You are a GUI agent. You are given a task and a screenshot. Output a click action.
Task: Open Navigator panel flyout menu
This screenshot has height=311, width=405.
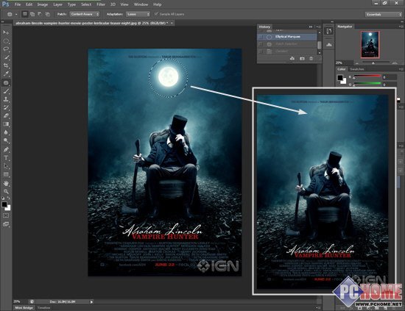click(401, 26)
